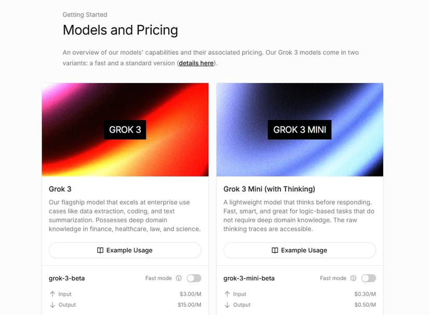The width and height of the screenshot is (430, 315).
Task: Click the $15.00/M output price
Action: click(x=190, y=305)
